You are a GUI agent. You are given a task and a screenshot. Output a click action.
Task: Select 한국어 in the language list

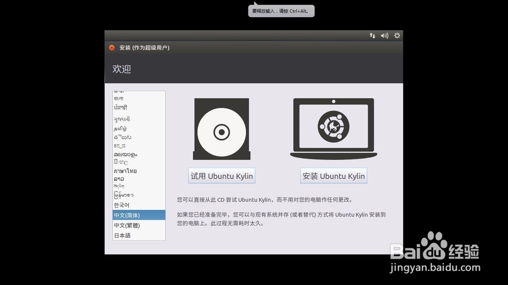tap(139, 205)
